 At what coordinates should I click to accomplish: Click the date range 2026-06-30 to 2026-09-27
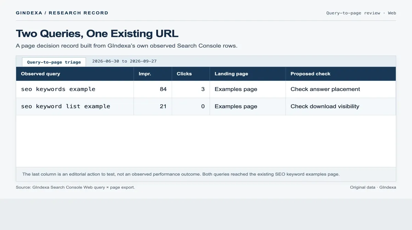124,61
